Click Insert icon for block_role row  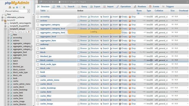pyautogui.click(x=111, y=68)
